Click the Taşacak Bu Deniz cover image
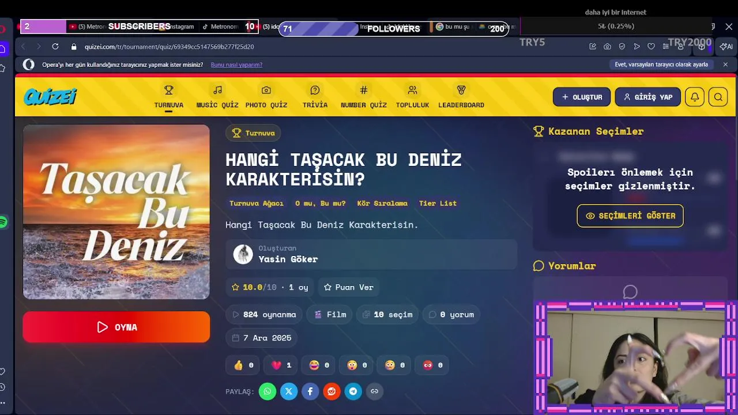Screen dimensions: 738x415 click(116, 212)
